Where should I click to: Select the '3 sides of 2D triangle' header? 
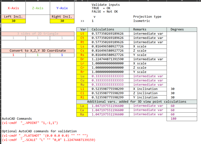click(38, 34)
